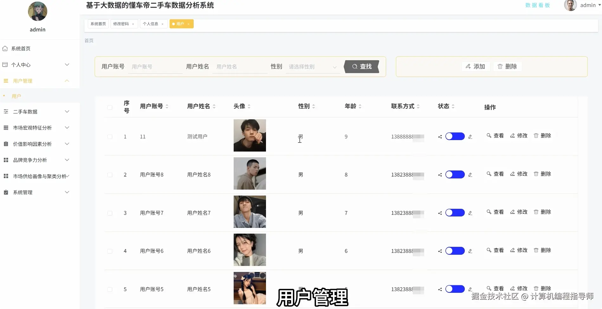This screenshot has height=309, width=602.
Task: Click the share icon in 用户账号6 row
Action: (x=440, y=251)
